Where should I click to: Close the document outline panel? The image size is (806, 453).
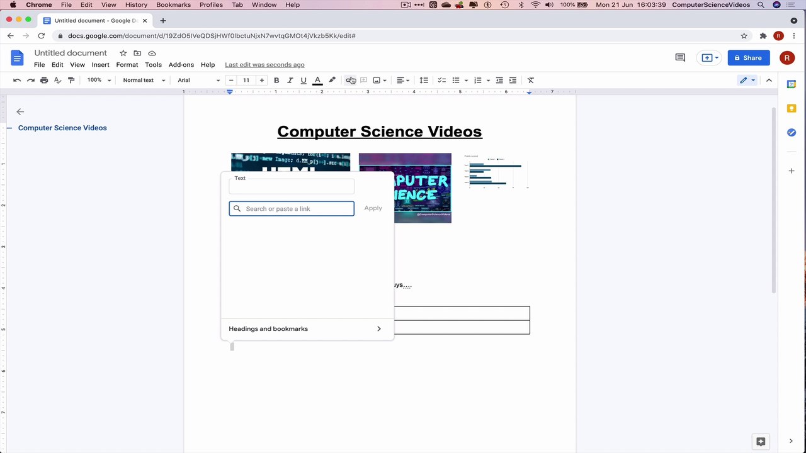(x=20, y=111)
